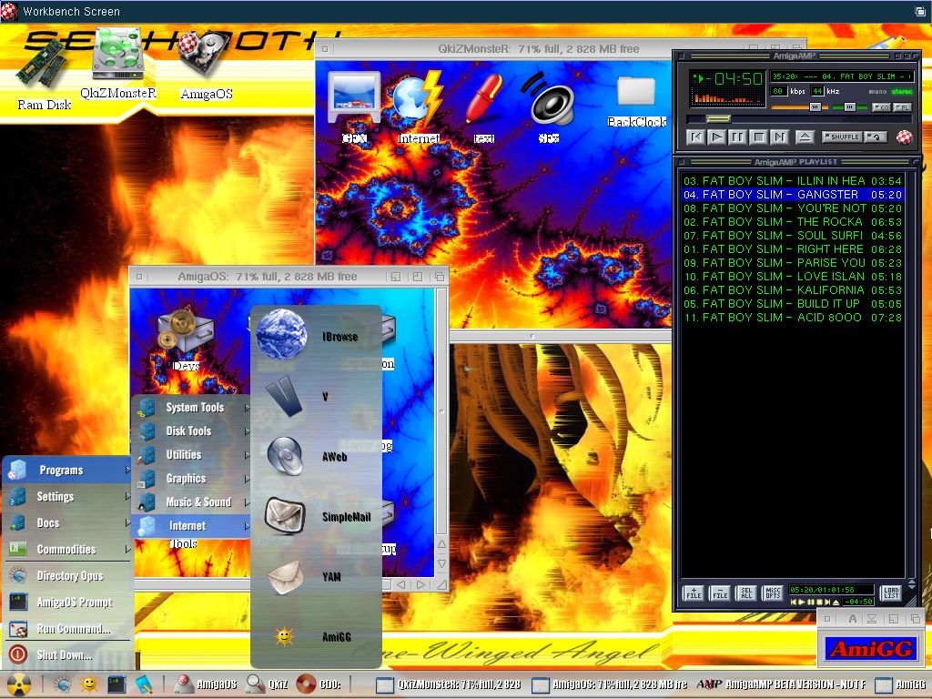Launch SimpleMail from the Internet submenu

point(316,517)
